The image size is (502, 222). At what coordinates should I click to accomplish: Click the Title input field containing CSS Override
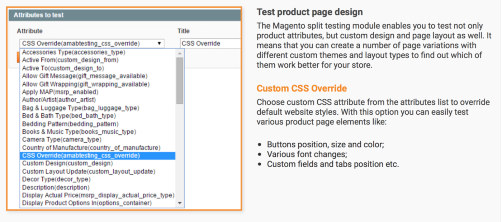pos(210,44)
